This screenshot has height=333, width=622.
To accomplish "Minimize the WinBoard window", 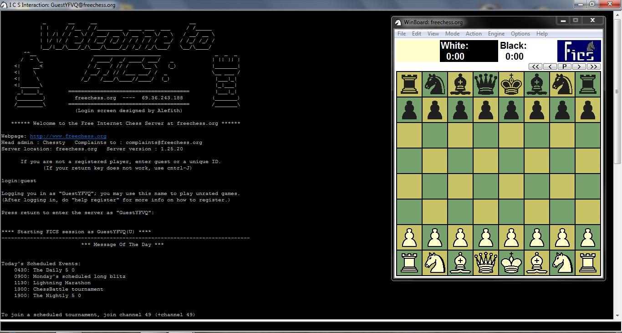I will pos(562,20).
